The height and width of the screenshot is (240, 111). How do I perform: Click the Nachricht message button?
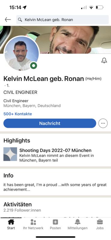coord(50,123)
